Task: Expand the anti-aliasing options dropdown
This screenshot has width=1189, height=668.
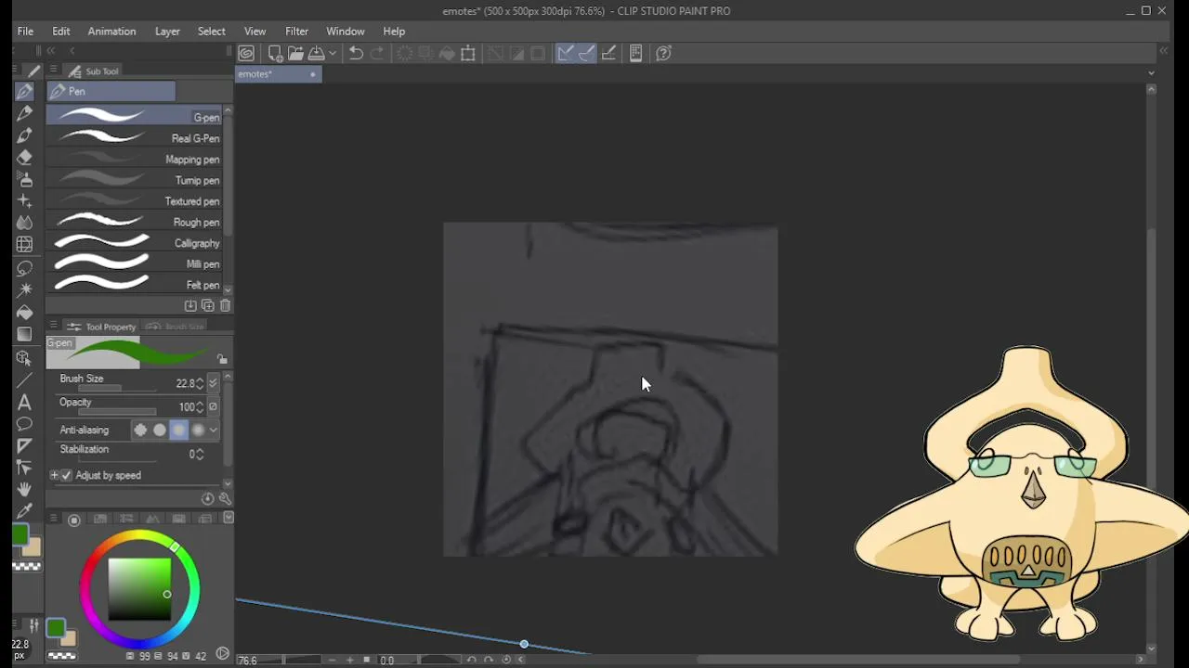Action: pyautogui.click(x=213, y=430)
